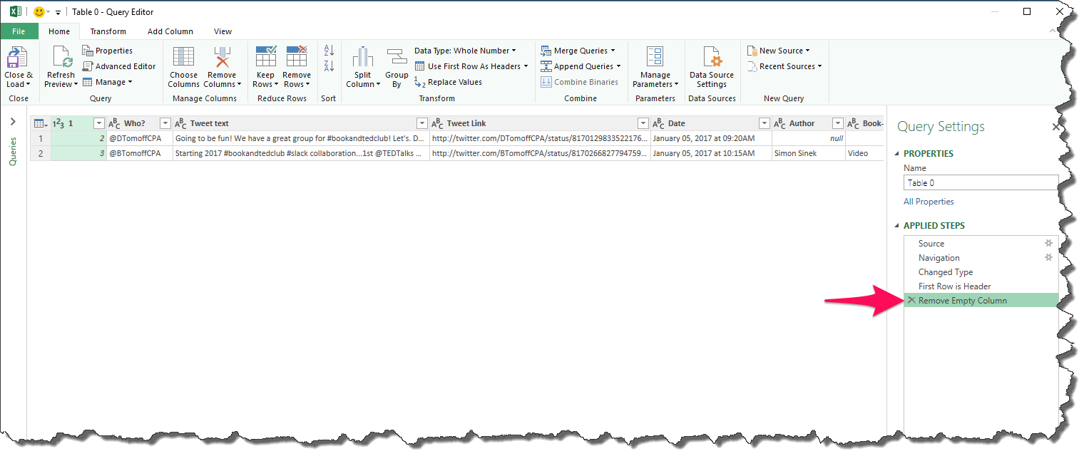Open the All Properties link
This screenshot has height=461, width=1089.
[928, 201]
